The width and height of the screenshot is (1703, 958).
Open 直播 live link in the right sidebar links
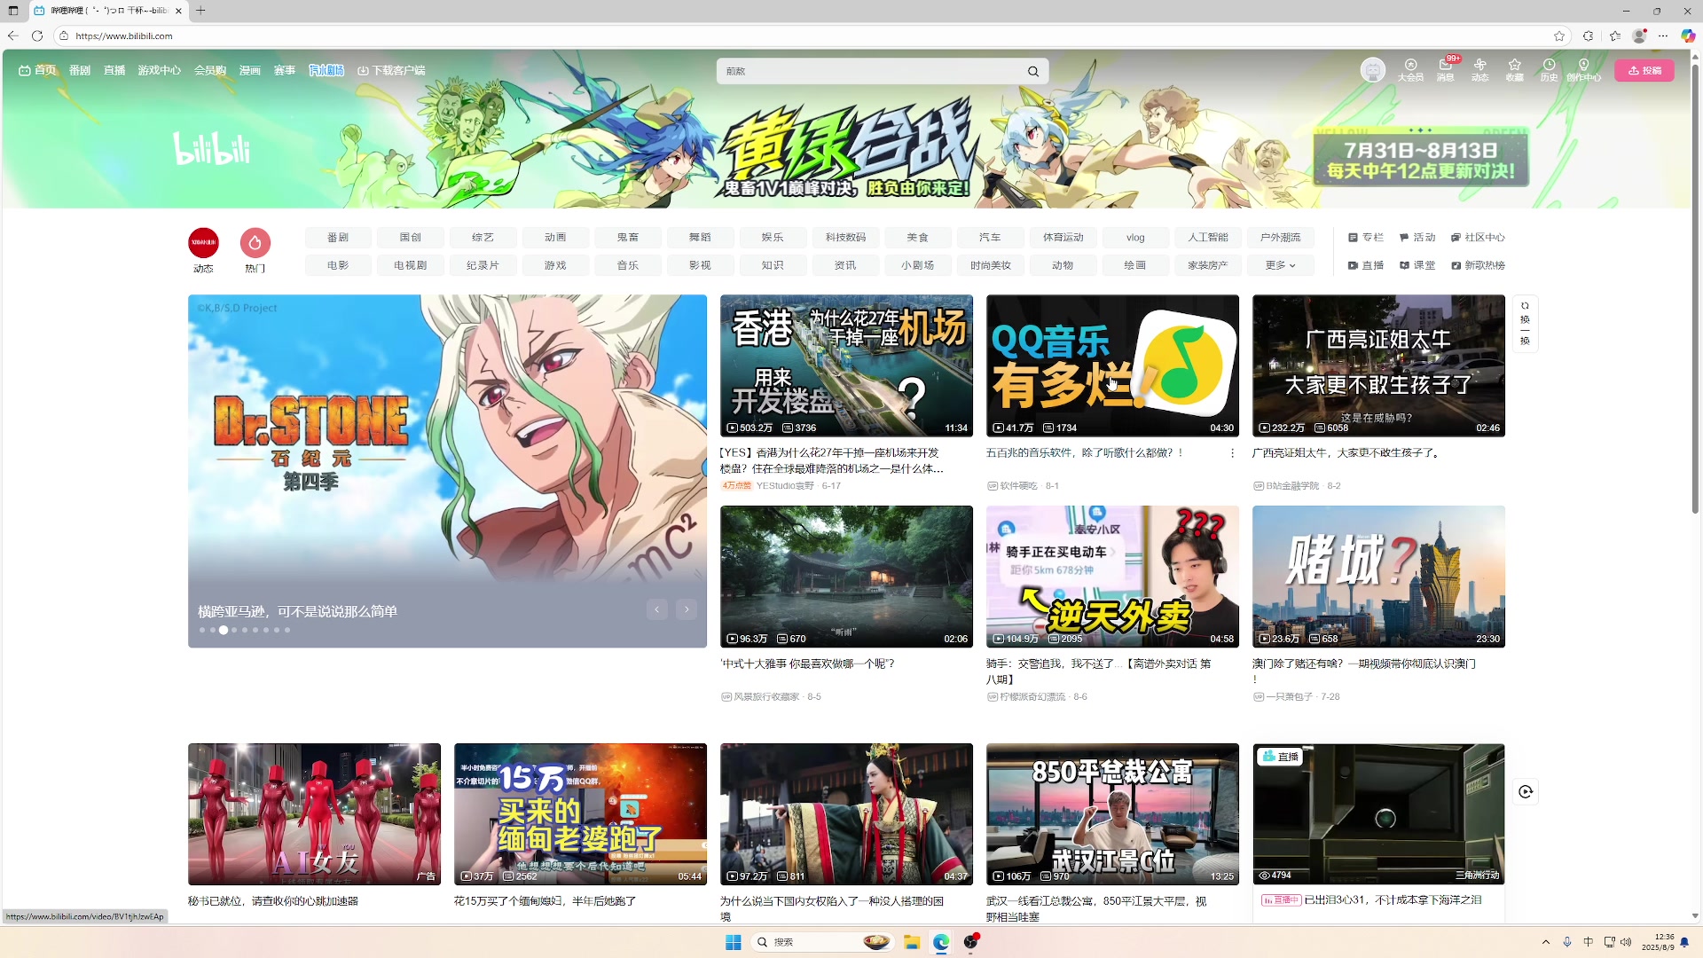click(x=1366, y=265)
